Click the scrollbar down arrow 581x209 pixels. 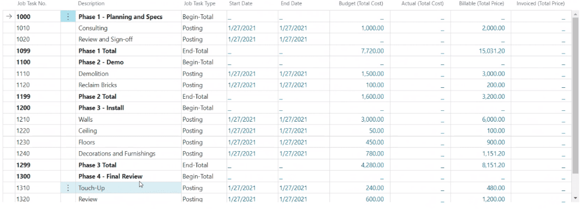coord(574,199)
